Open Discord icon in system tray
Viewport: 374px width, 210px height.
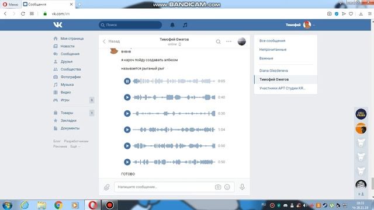click(x=285, y=205)
